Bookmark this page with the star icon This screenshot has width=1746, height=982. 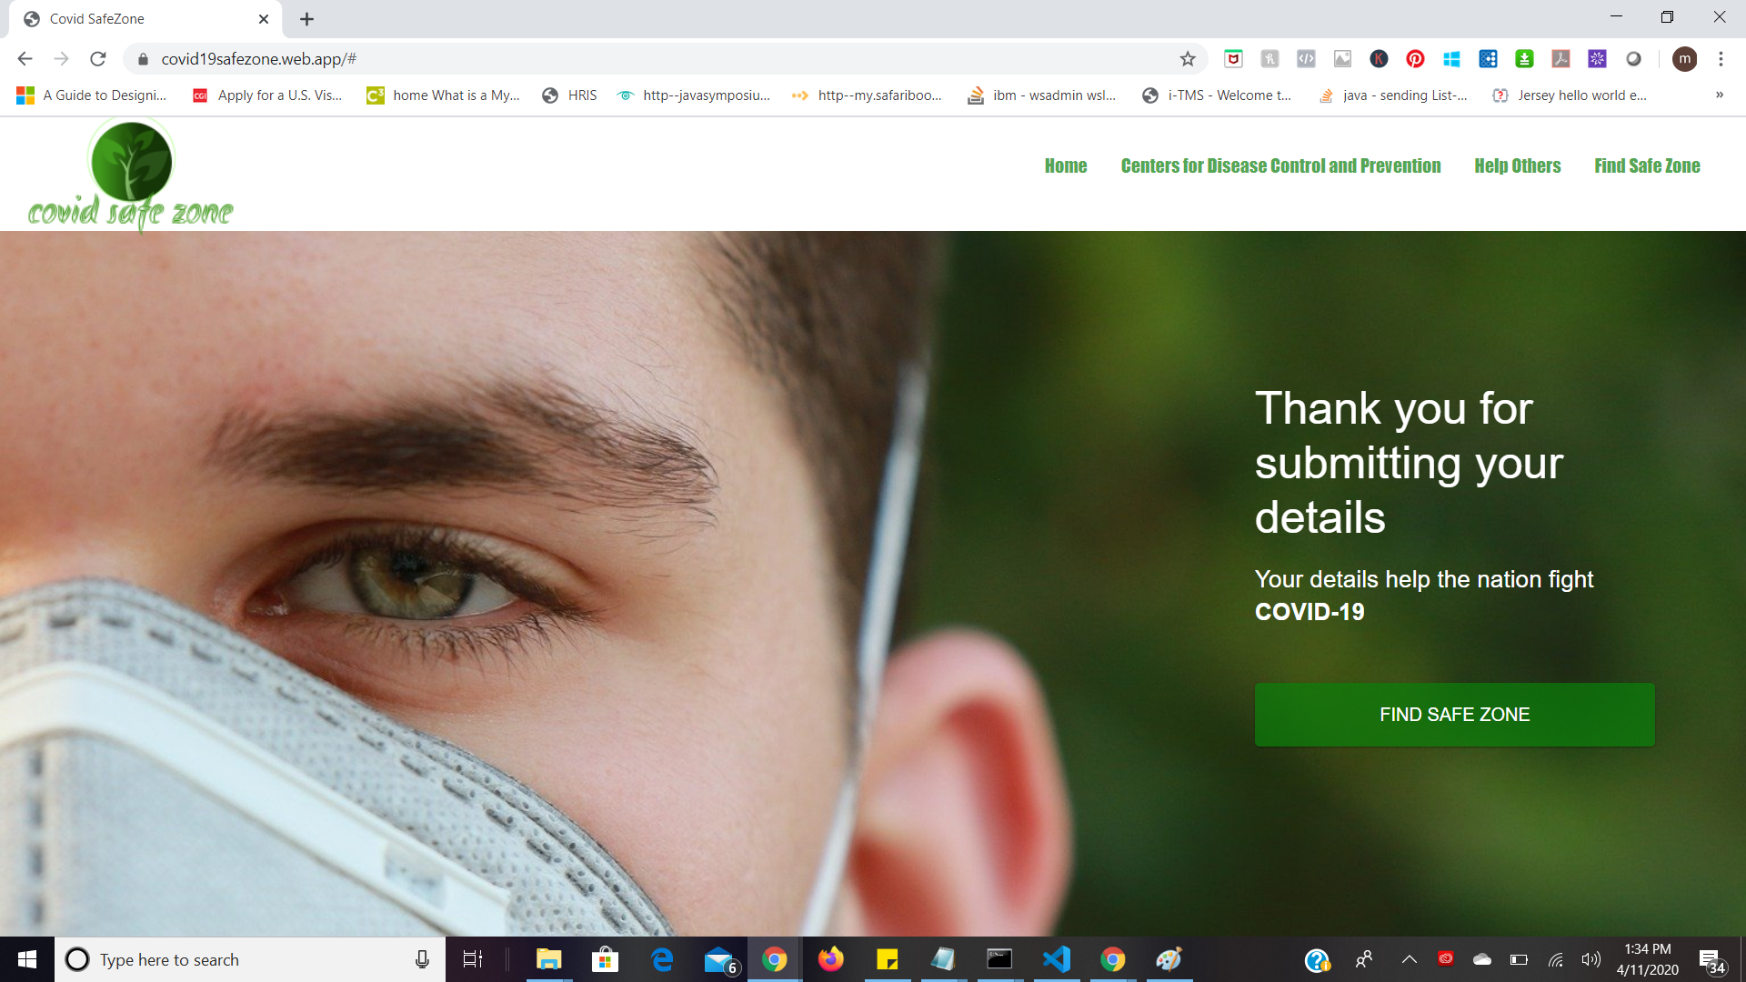point(1188,59)
